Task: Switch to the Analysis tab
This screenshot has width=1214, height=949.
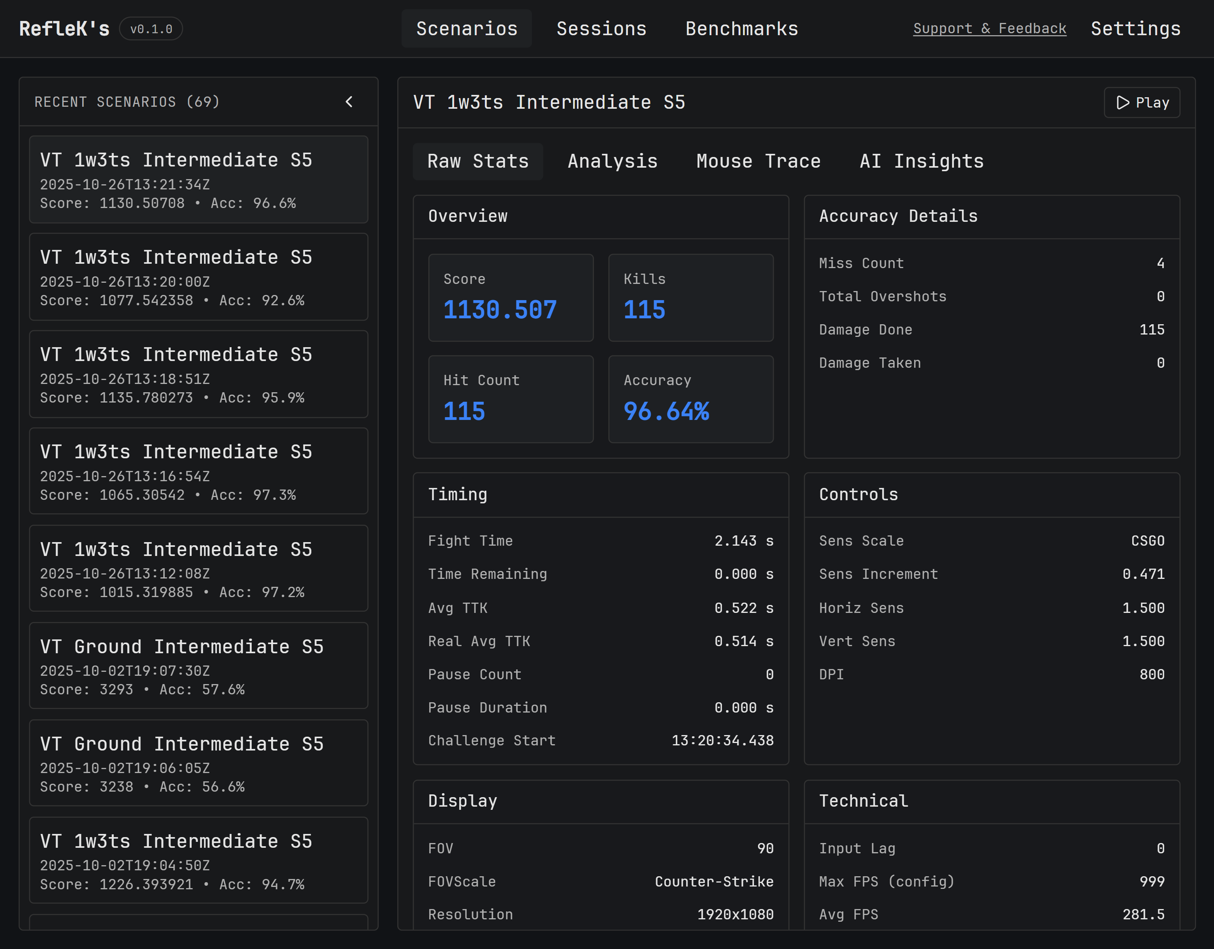Action: (x=612, y=161)
